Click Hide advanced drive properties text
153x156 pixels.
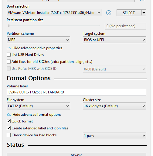tap(37, 48)
